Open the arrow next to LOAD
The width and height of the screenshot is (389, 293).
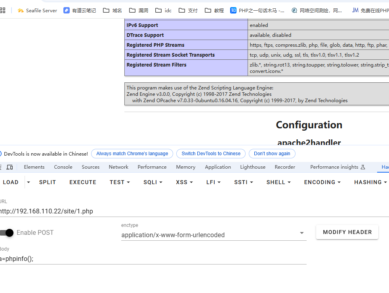[28, 182]
